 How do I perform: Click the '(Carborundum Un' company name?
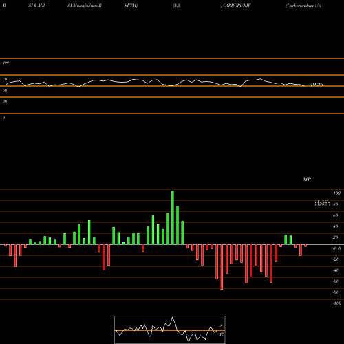click(x=303, y=6)
